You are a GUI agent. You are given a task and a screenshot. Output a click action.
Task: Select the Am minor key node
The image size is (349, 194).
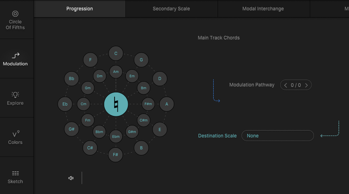(116, 72)
